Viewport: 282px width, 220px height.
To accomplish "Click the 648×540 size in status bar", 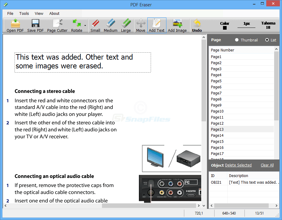I will pos(229,213).
